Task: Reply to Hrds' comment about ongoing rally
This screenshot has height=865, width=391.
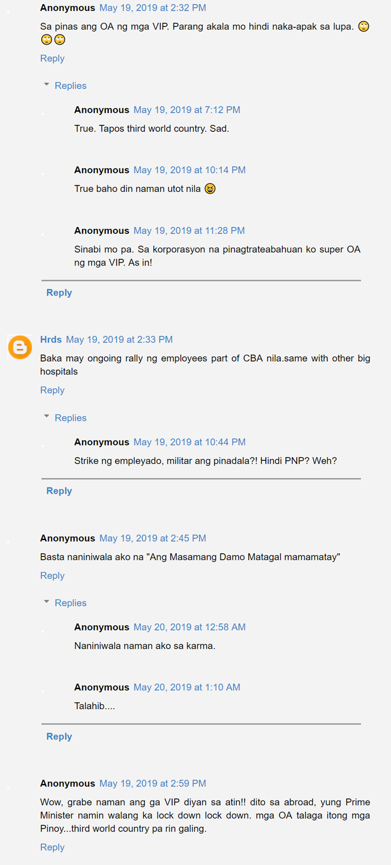Action: (52, 390)
